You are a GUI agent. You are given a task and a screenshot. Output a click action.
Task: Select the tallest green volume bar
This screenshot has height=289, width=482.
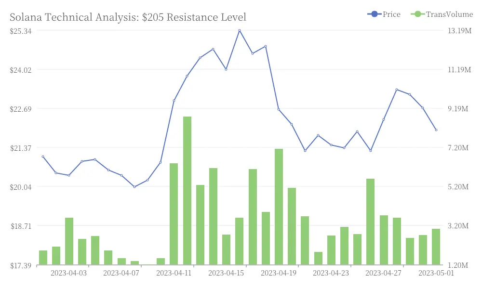pos(187,190)
